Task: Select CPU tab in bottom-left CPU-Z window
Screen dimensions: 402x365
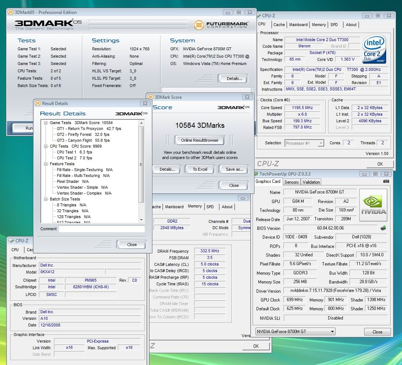Action: 15,250
